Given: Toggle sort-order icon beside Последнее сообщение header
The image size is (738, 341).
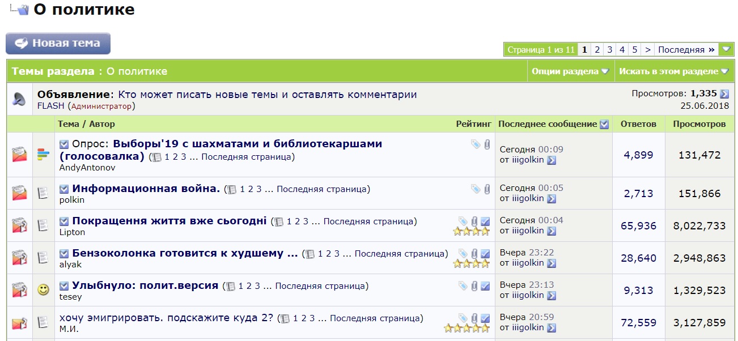Looking at the screenshot, I should click(x=604, y=124).
